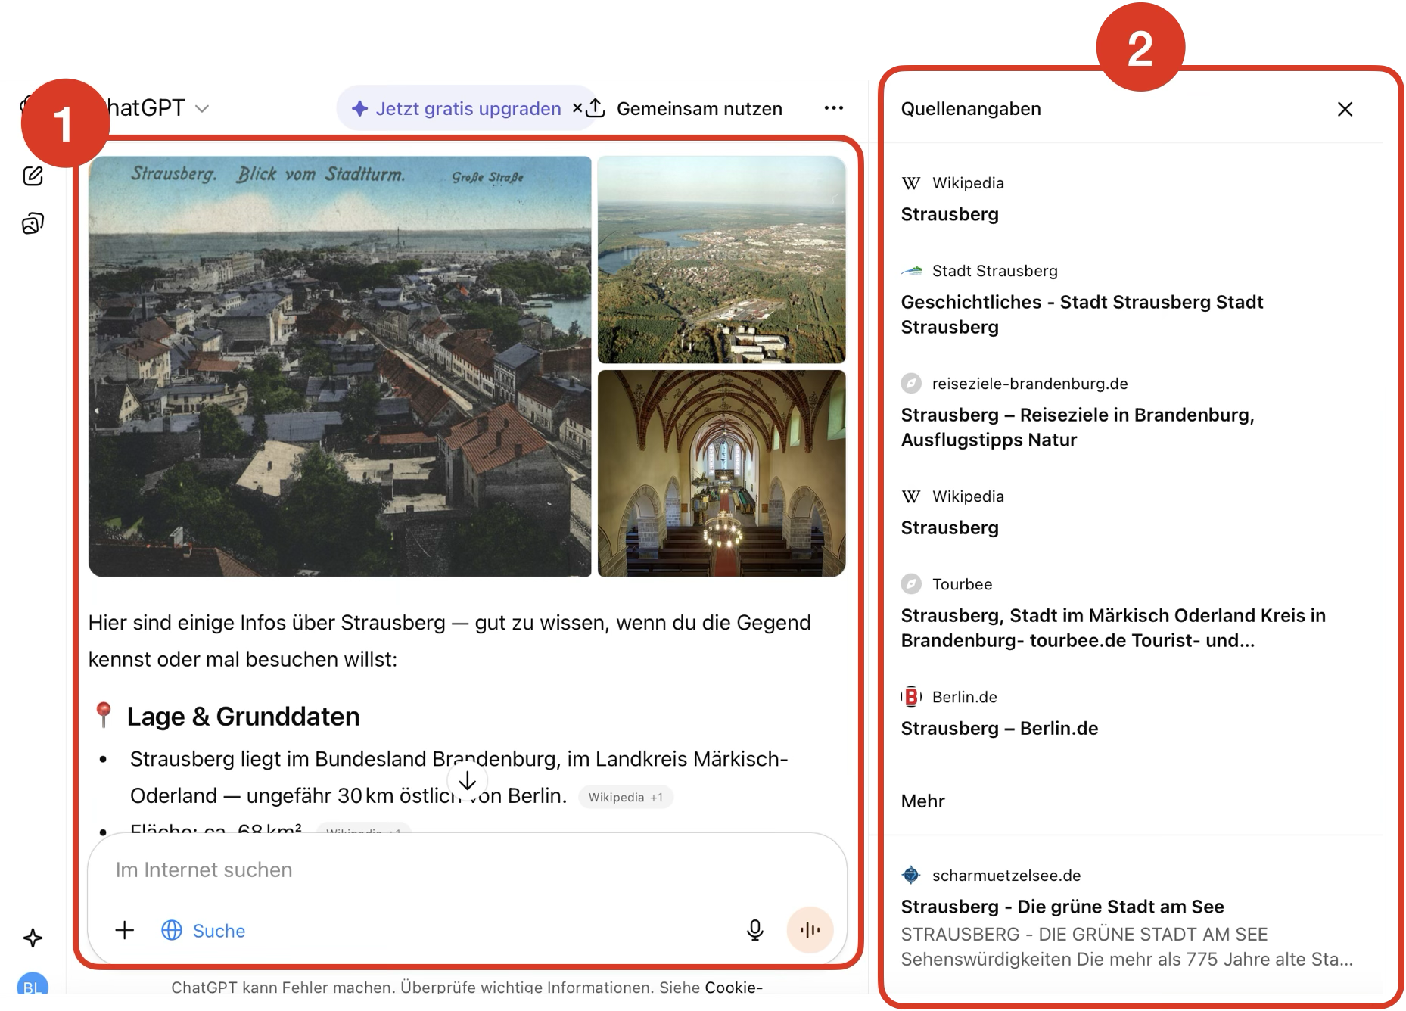Viewport: 1406px width, 1011px height.
Task: Open the BL user profile avatar
Action: [33, 986]
